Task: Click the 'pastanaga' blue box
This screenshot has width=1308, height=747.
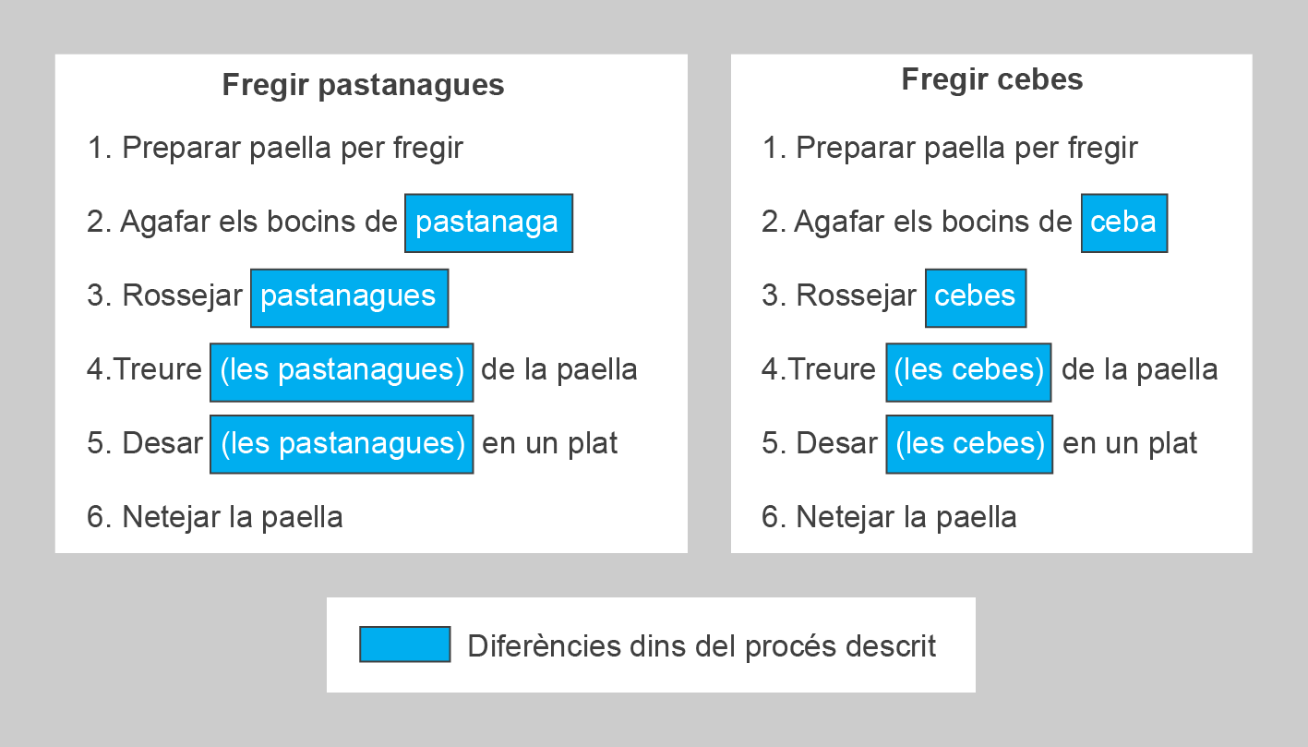Action: coord(488,223)
